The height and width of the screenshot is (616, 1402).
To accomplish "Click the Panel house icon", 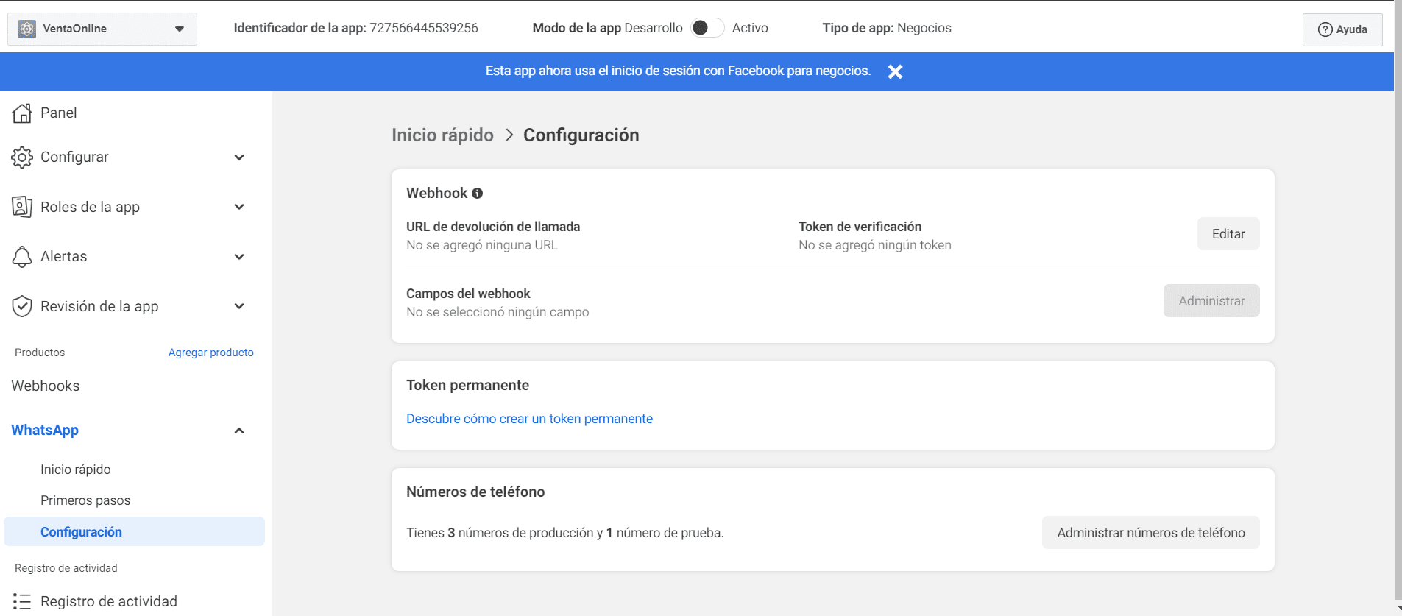I will 22,113.
